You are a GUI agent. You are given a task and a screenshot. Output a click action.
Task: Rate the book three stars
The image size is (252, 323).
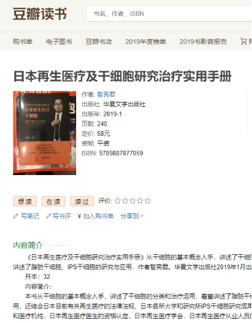point(132,200)
